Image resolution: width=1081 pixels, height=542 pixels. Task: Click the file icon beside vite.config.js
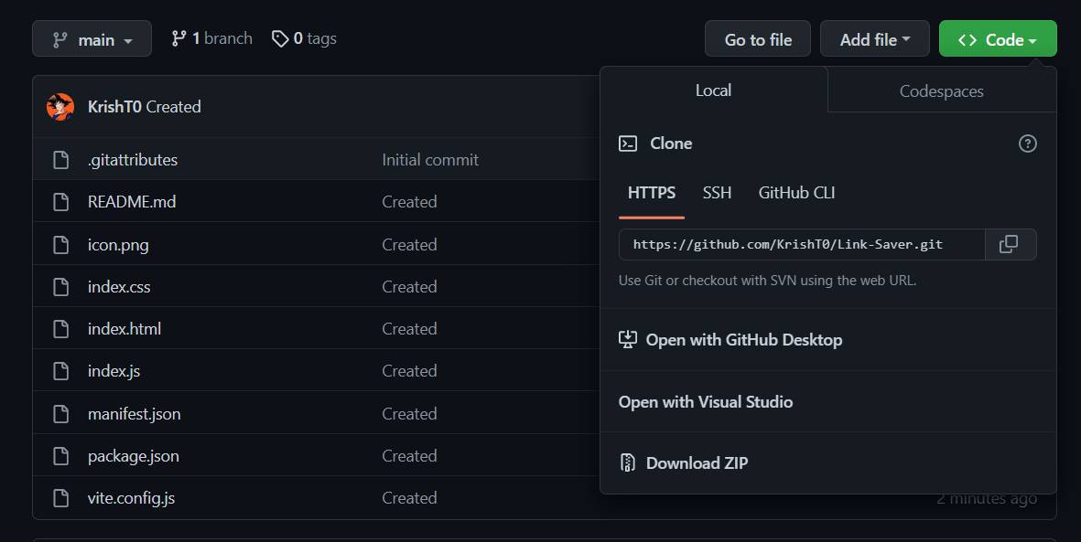point(60,498)
